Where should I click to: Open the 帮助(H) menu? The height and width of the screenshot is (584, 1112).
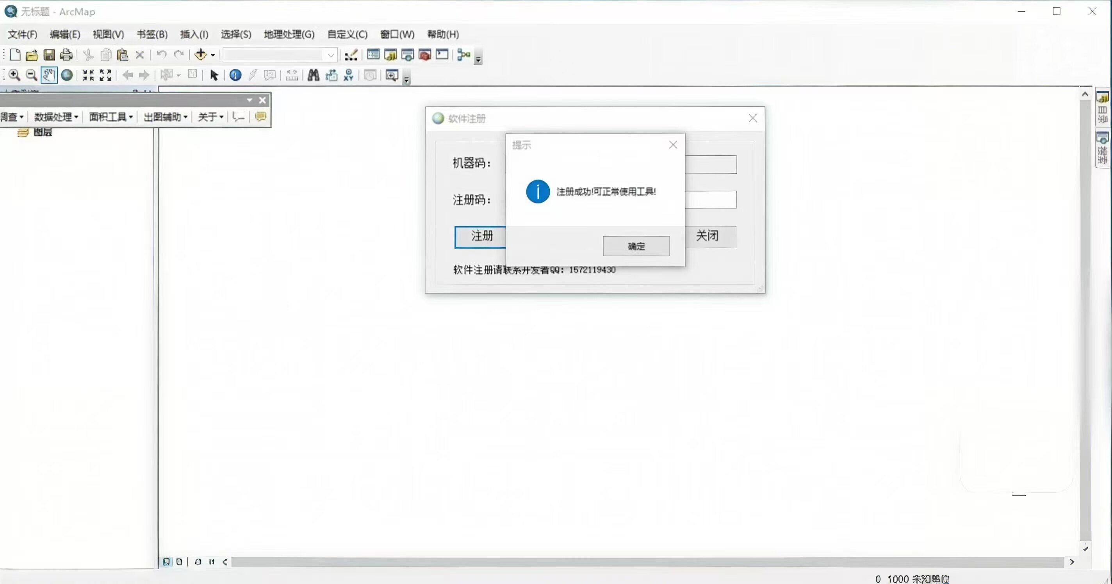point(443,34)
